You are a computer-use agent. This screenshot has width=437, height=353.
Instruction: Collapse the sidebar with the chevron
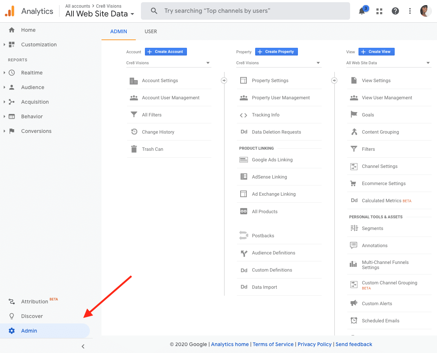click(x=83, y=346)
